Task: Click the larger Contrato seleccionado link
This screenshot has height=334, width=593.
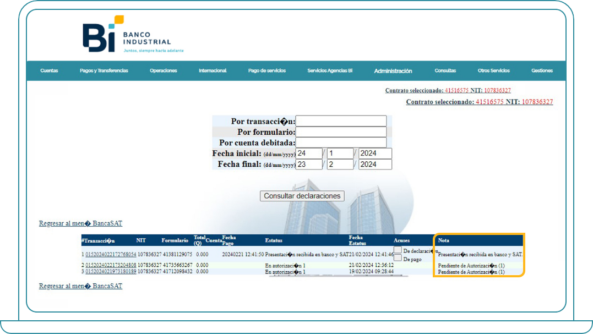Action: [x=480, y=102]
